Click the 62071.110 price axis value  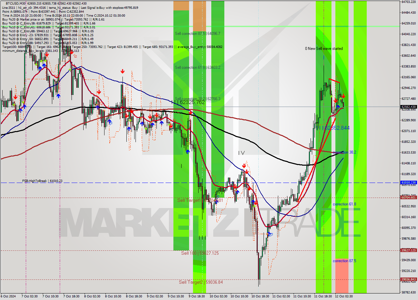(x=409, y=131)
